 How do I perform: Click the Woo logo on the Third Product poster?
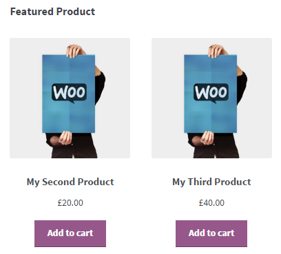tap(211, 93)
